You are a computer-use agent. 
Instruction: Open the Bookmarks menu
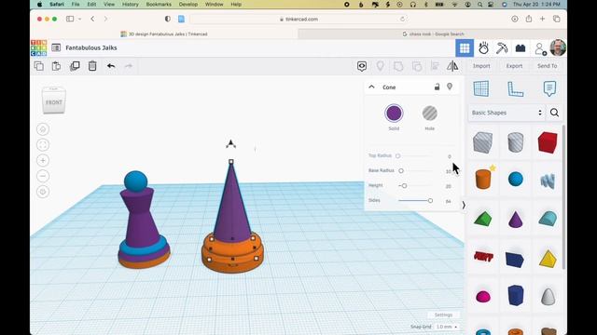[x=159, y=4]
